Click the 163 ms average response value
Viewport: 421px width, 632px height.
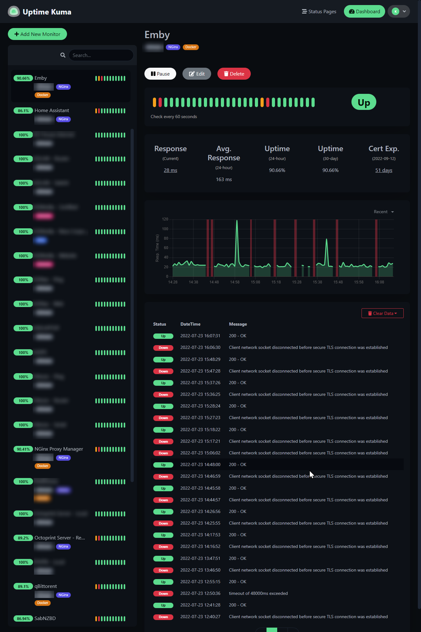[224, 179]
